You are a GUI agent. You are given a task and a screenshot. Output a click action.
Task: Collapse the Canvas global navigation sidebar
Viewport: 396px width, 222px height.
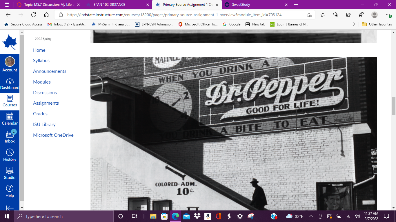[10, 208]
